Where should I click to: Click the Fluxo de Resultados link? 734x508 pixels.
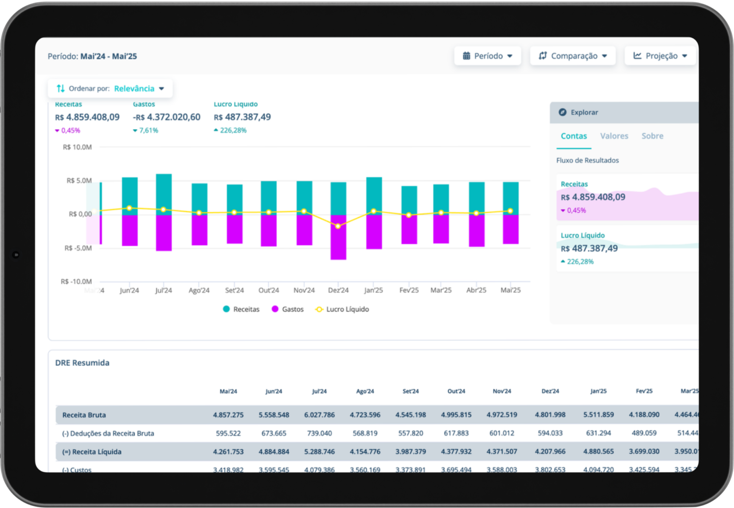coord(587,160)
